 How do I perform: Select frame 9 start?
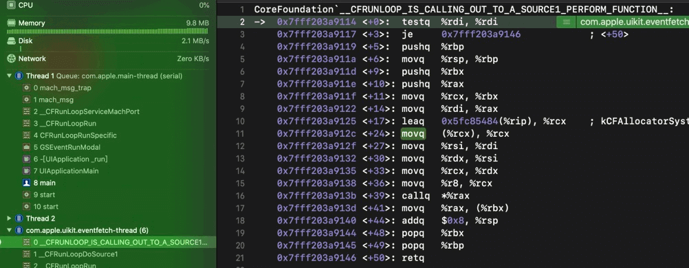(x=108, y=194)
